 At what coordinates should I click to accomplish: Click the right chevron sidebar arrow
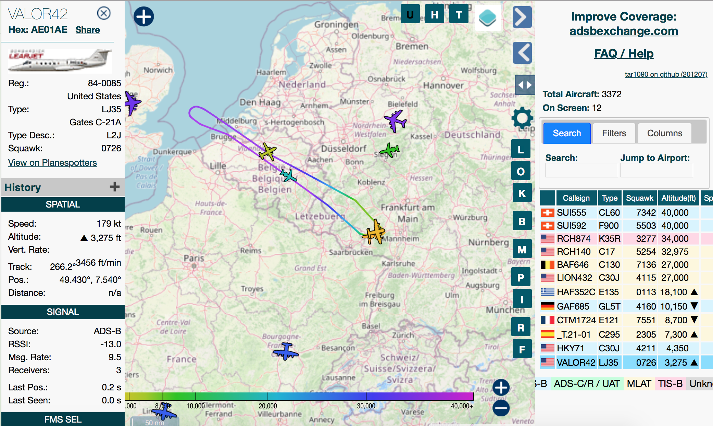(x=522, y=17)
